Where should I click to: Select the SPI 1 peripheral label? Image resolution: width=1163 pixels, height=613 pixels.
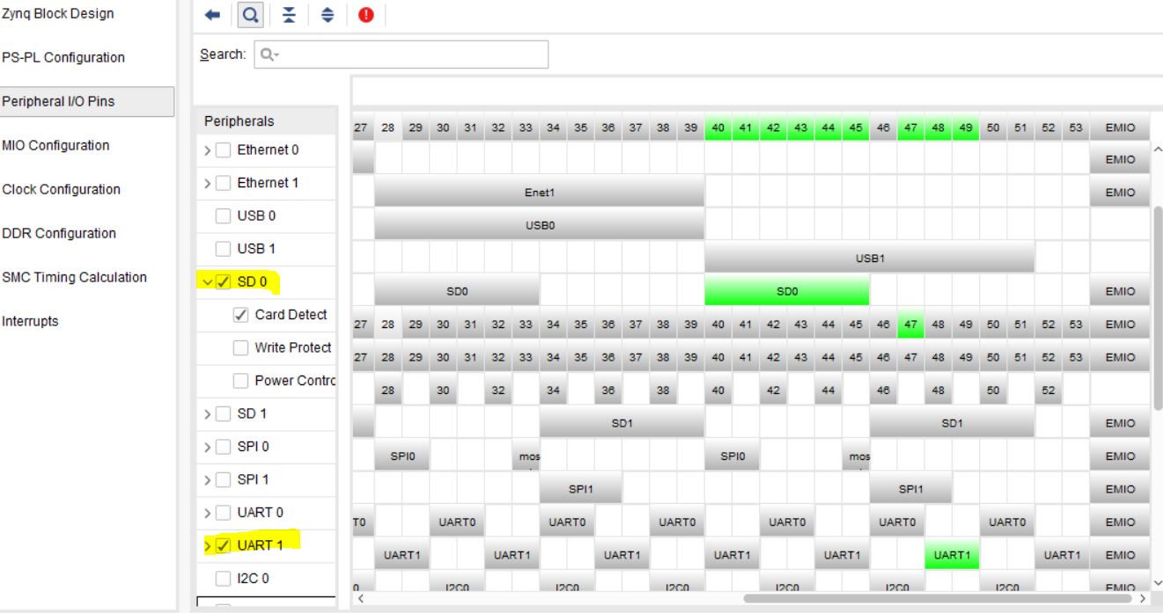click(x=254, y=480)
